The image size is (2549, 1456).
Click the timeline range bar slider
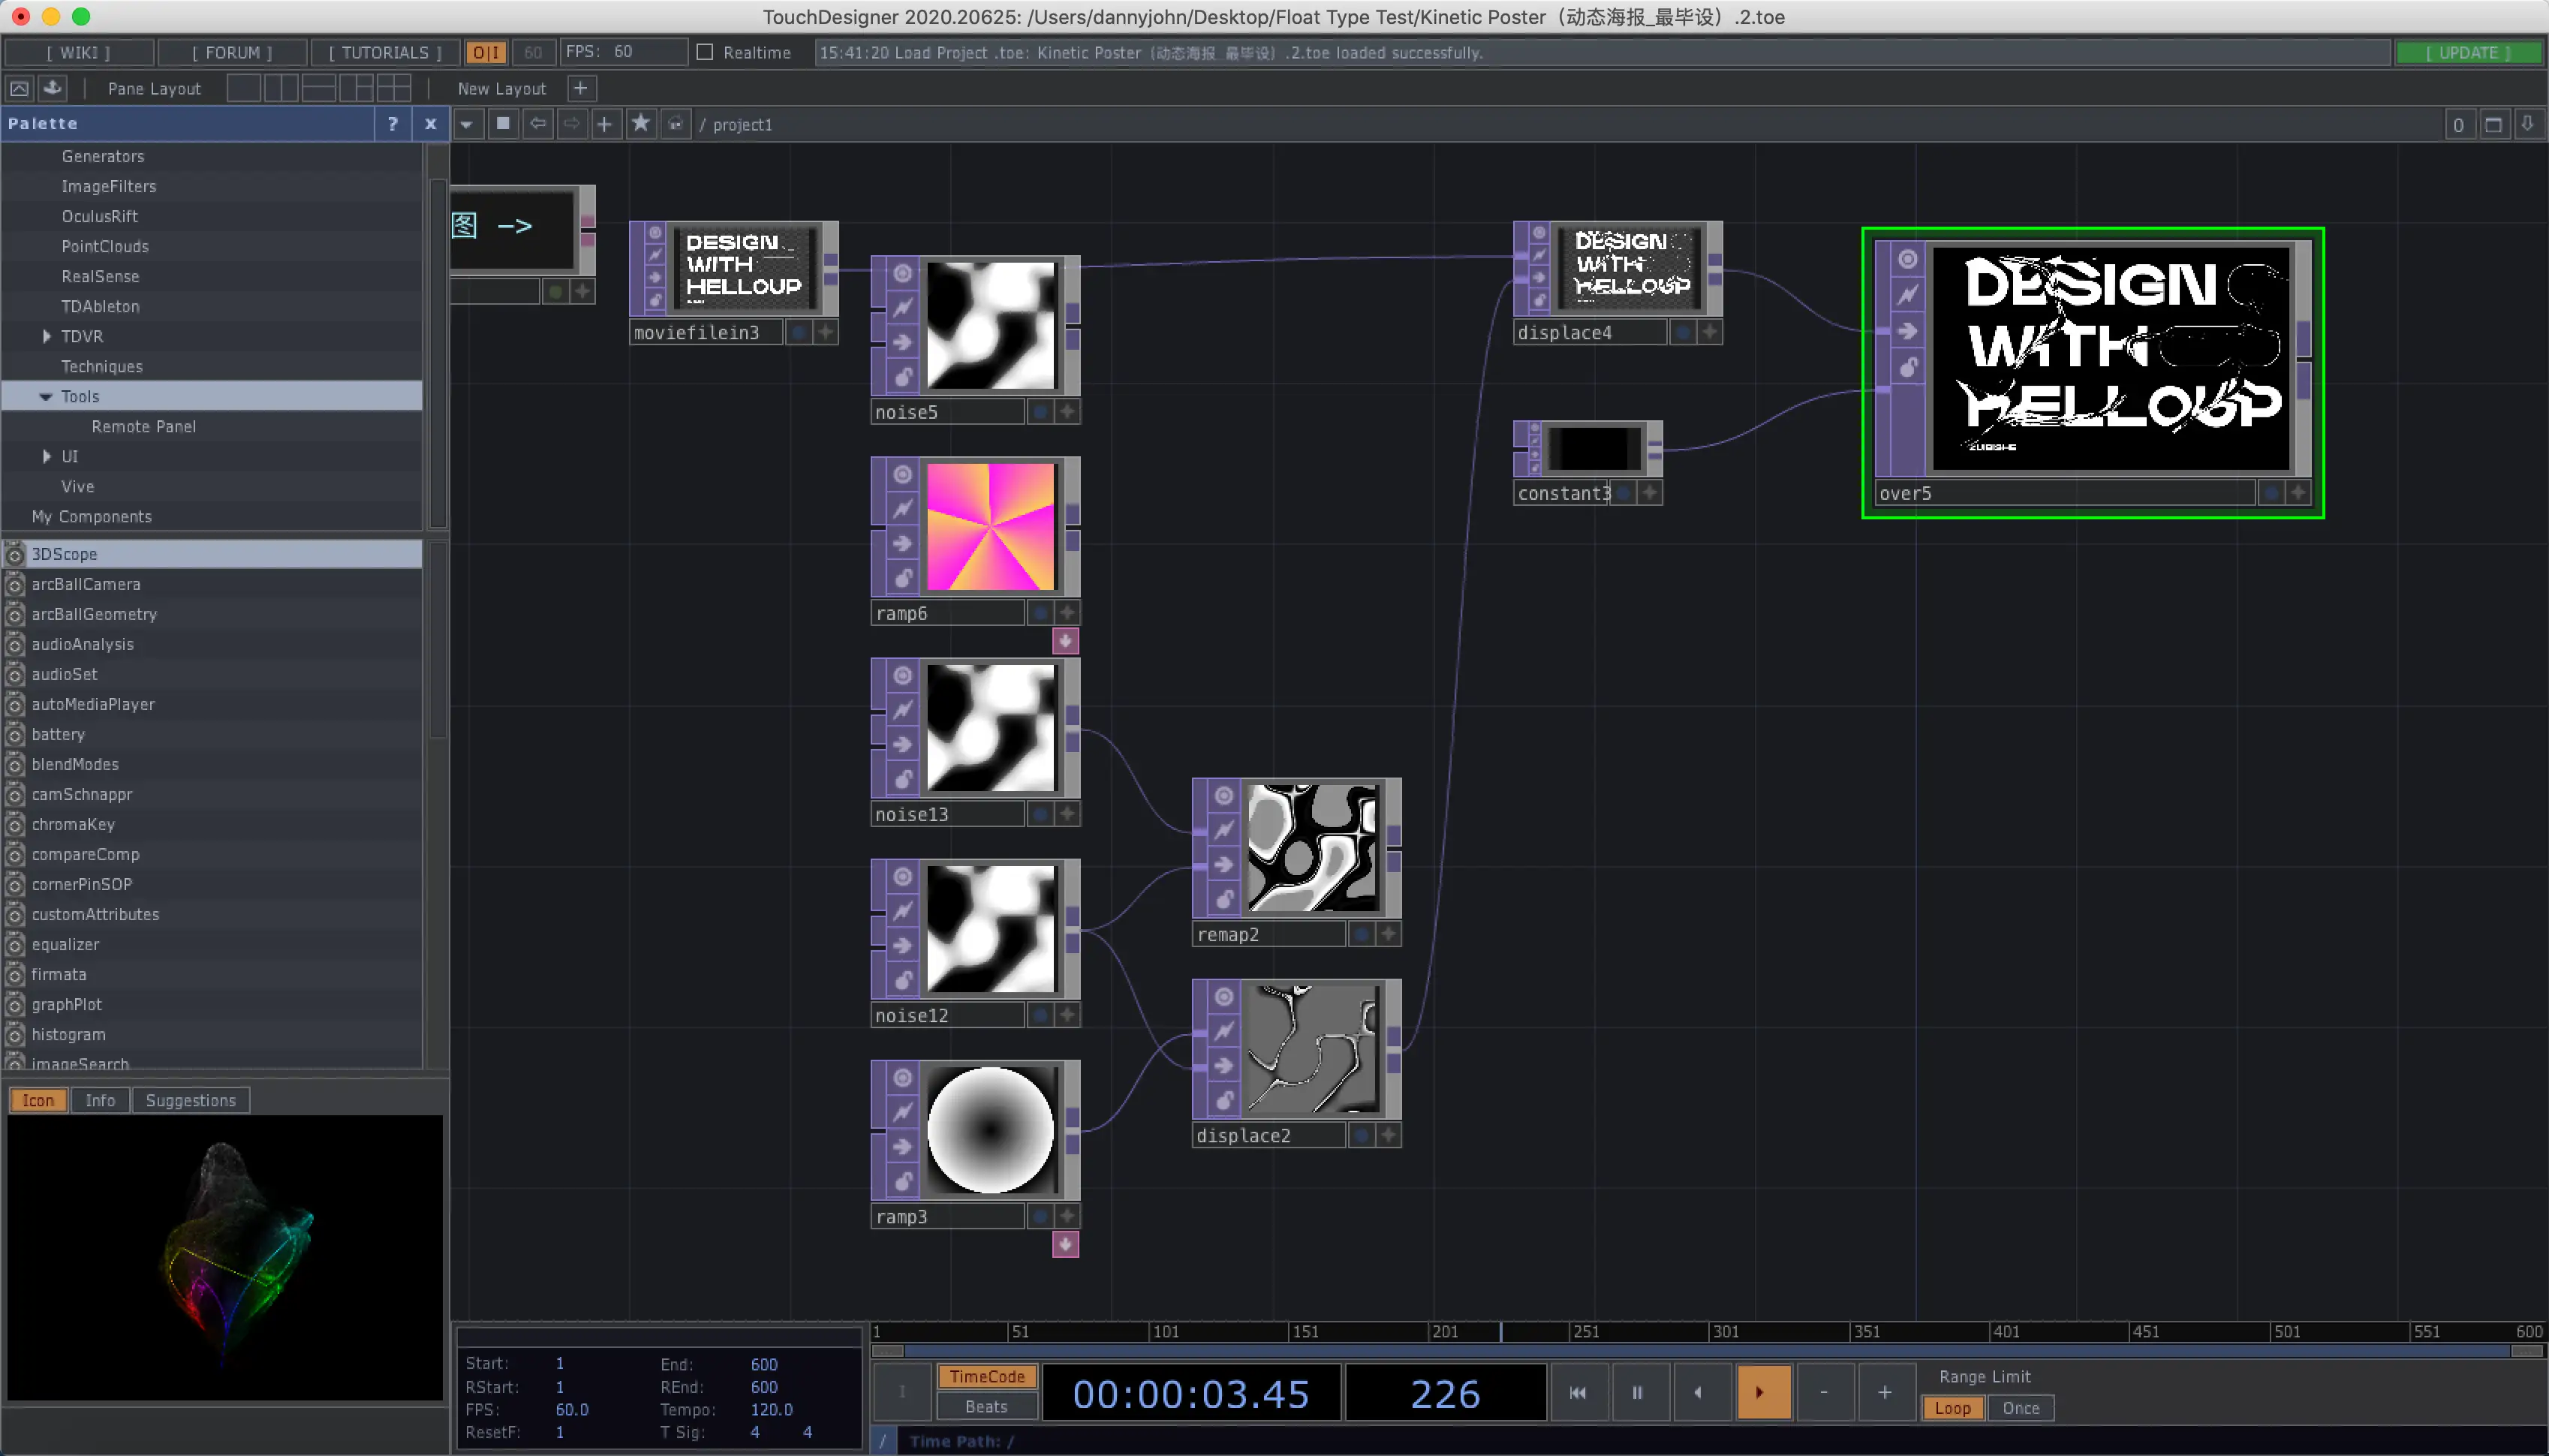pos(1708,1350)
